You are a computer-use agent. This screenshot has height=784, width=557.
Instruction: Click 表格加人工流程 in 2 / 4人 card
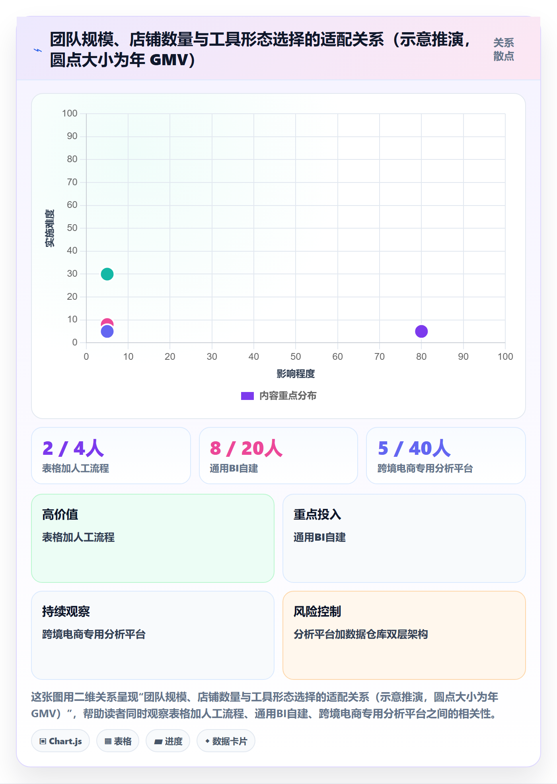[x=76, y=468]
